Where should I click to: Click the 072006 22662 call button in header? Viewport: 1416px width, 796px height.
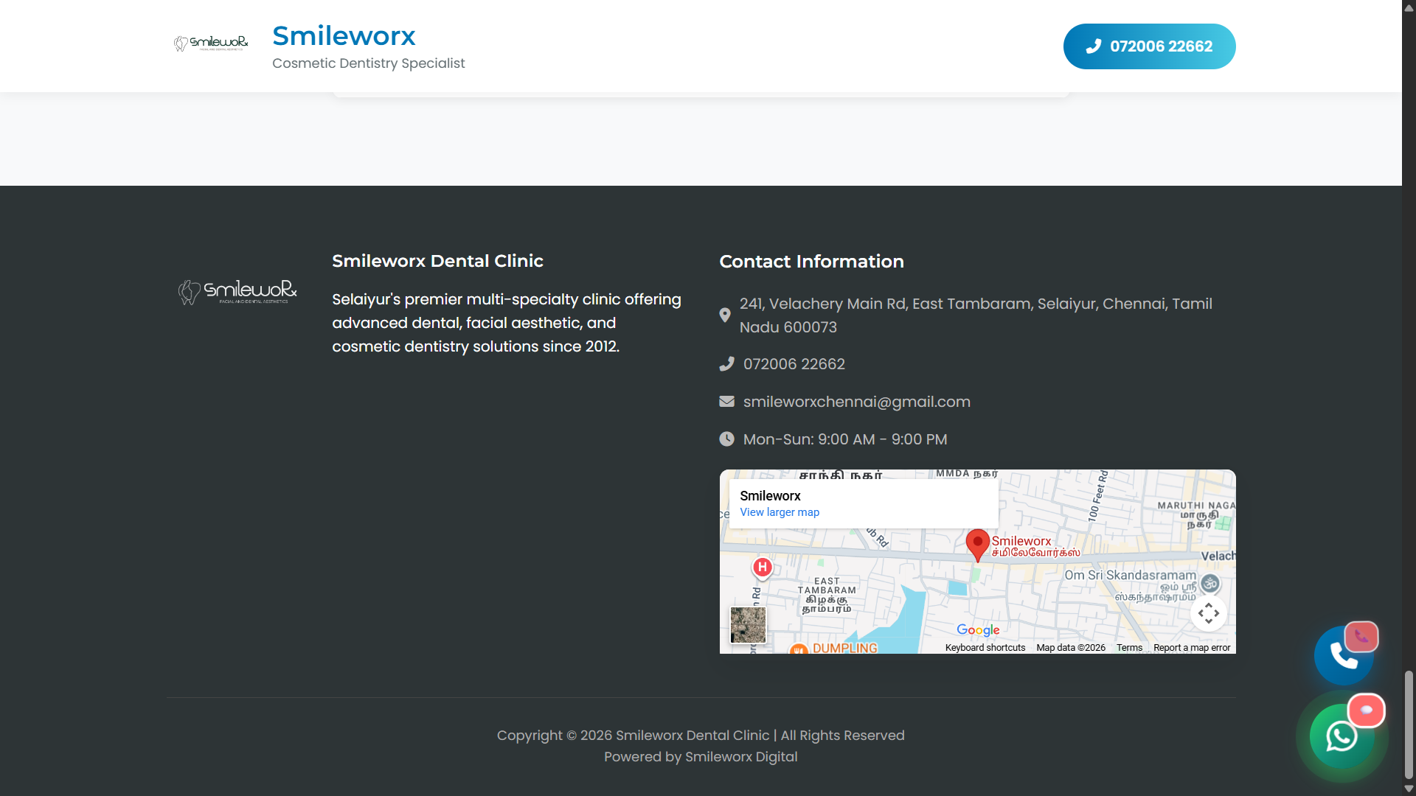point(1148,46)
